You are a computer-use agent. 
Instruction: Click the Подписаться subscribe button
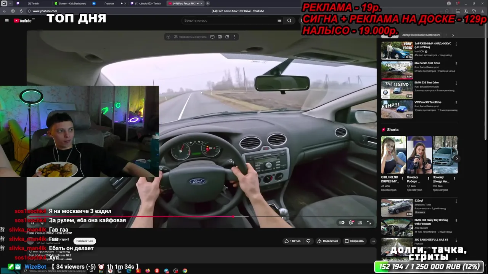(85, 241)
